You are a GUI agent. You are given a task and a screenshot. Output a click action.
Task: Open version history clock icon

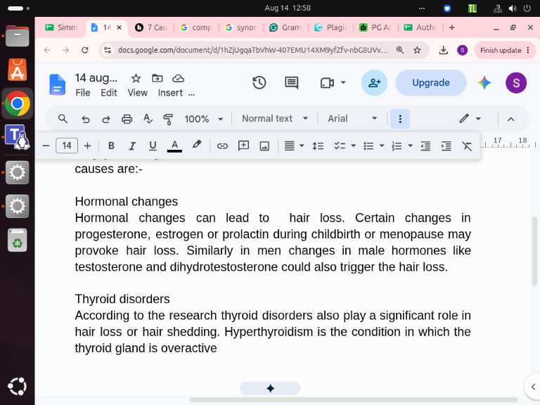click(x=259, y=83)
